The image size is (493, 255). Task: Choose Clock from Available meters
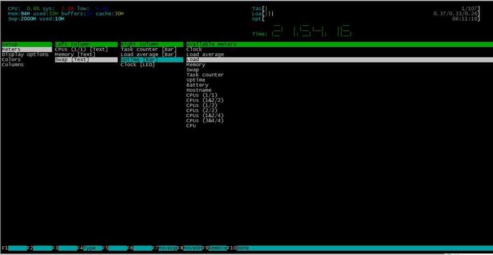194,49
